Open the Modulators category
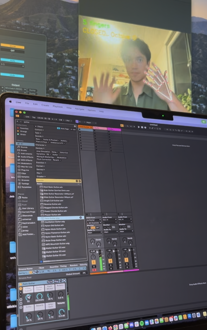 (24, 163)
